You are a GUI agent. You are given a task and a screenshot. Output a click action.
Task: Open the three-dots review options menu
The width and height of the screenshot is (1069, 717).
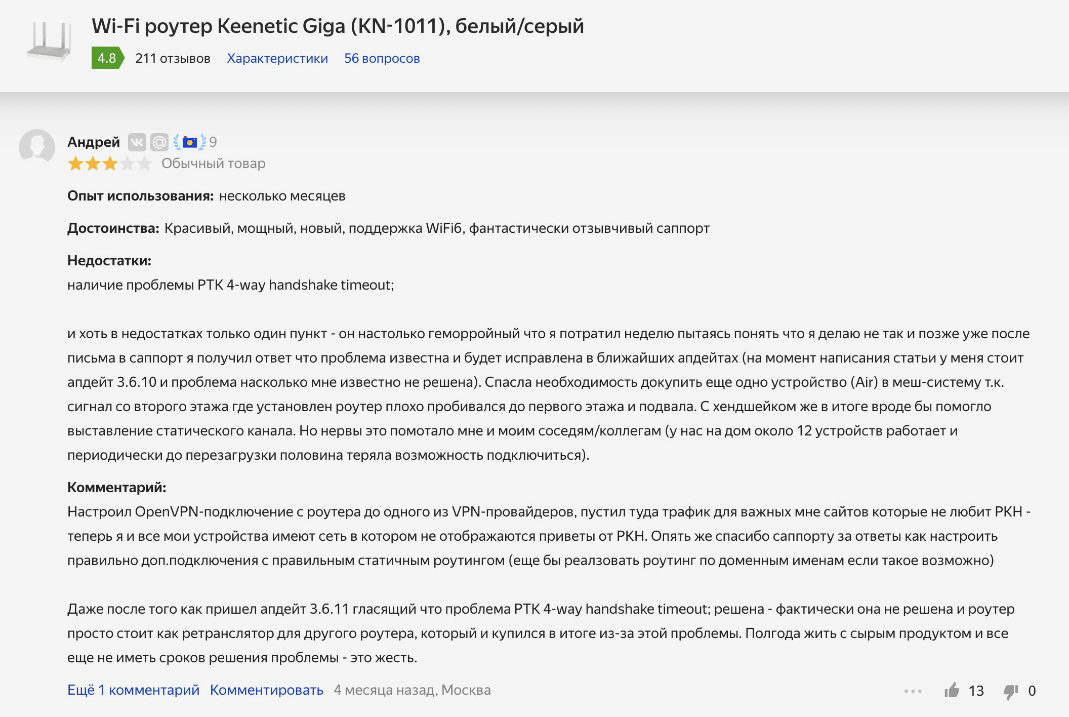pos(913,691)
